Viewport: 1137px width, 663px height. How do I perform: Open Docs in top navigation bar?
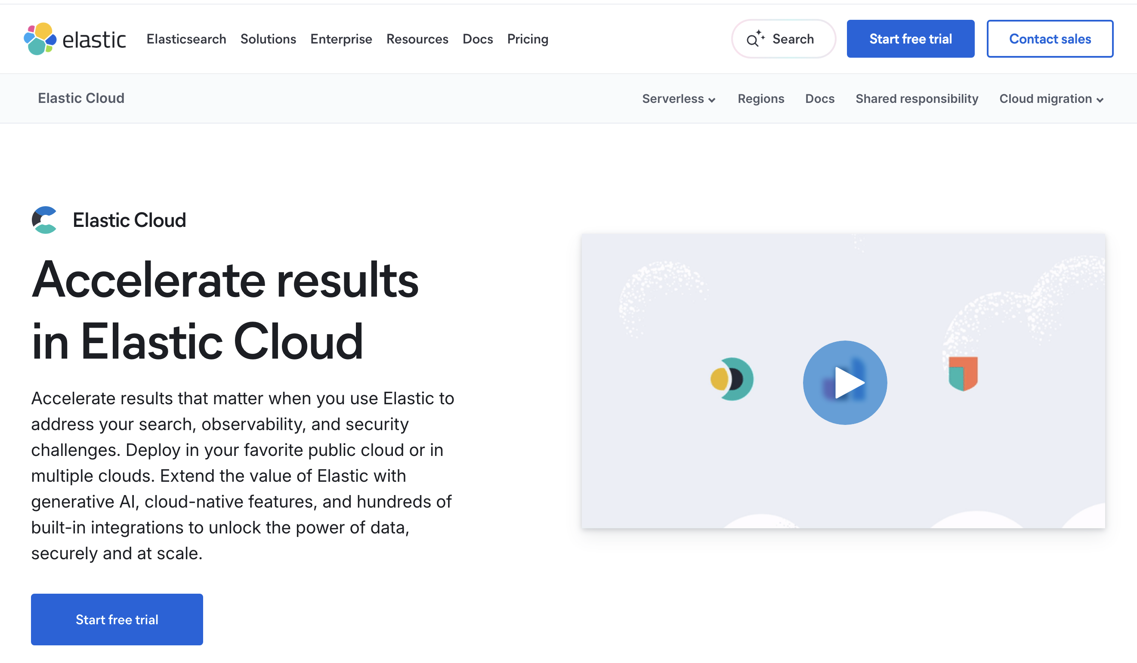pyautogui.click(x=477, y=39)
